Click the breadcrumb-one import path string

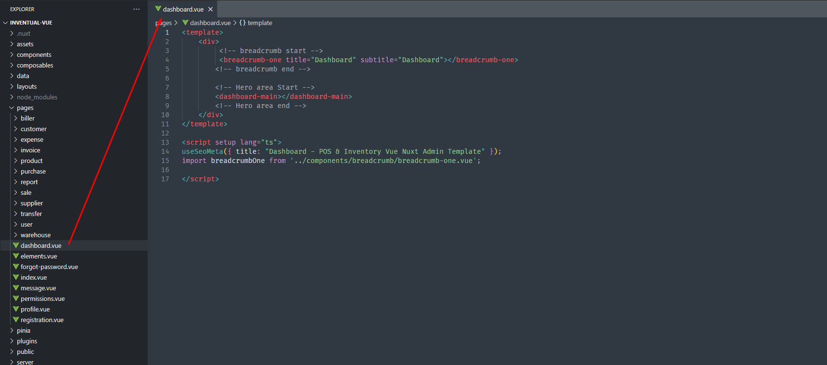pos(383,161)
